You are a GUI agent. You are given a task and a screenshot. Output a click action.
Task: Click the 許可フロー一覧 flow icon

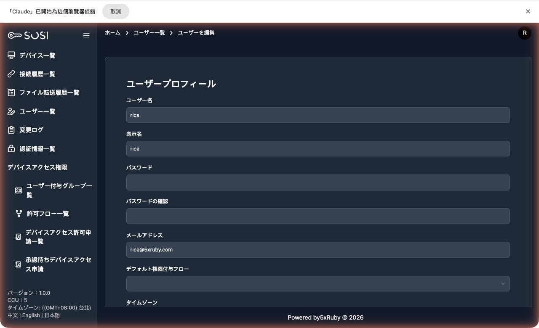point(19,214)
